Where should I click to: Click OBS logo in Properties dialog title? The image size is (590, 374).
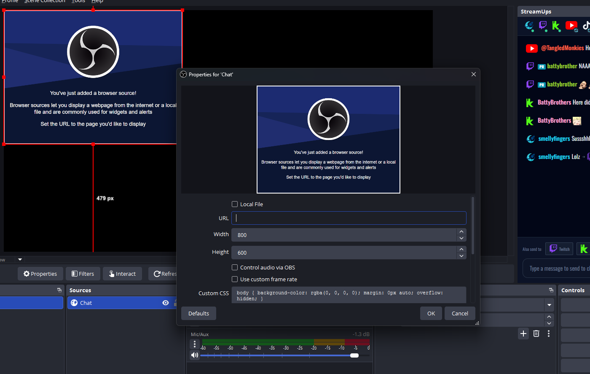tap(183, 74)
